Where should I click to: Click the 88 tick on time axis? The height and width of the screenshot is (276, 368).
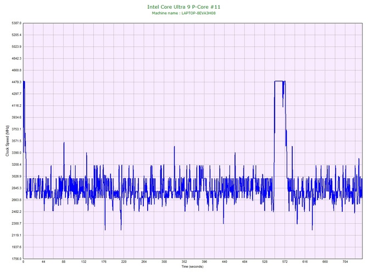[x=64, y=262]
